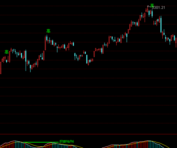The image size is (177, 148).
Task: Select the dark red divider above the indicator panel
Action: pos(88,134)
